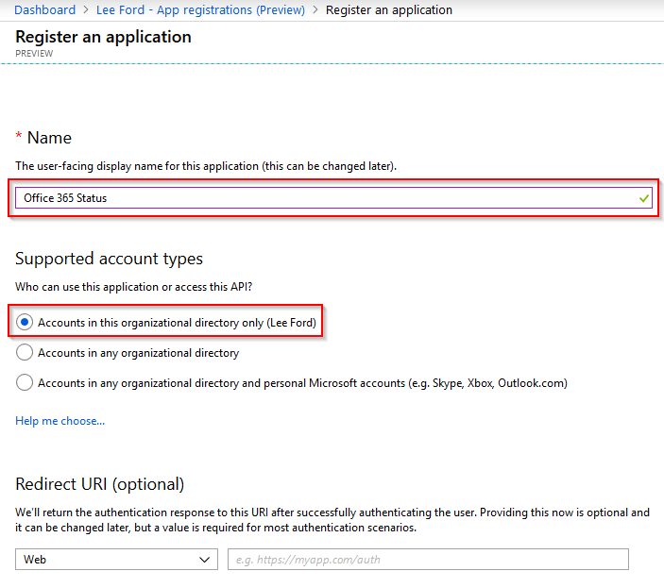Open the Help me choose... link

[60, 421]
